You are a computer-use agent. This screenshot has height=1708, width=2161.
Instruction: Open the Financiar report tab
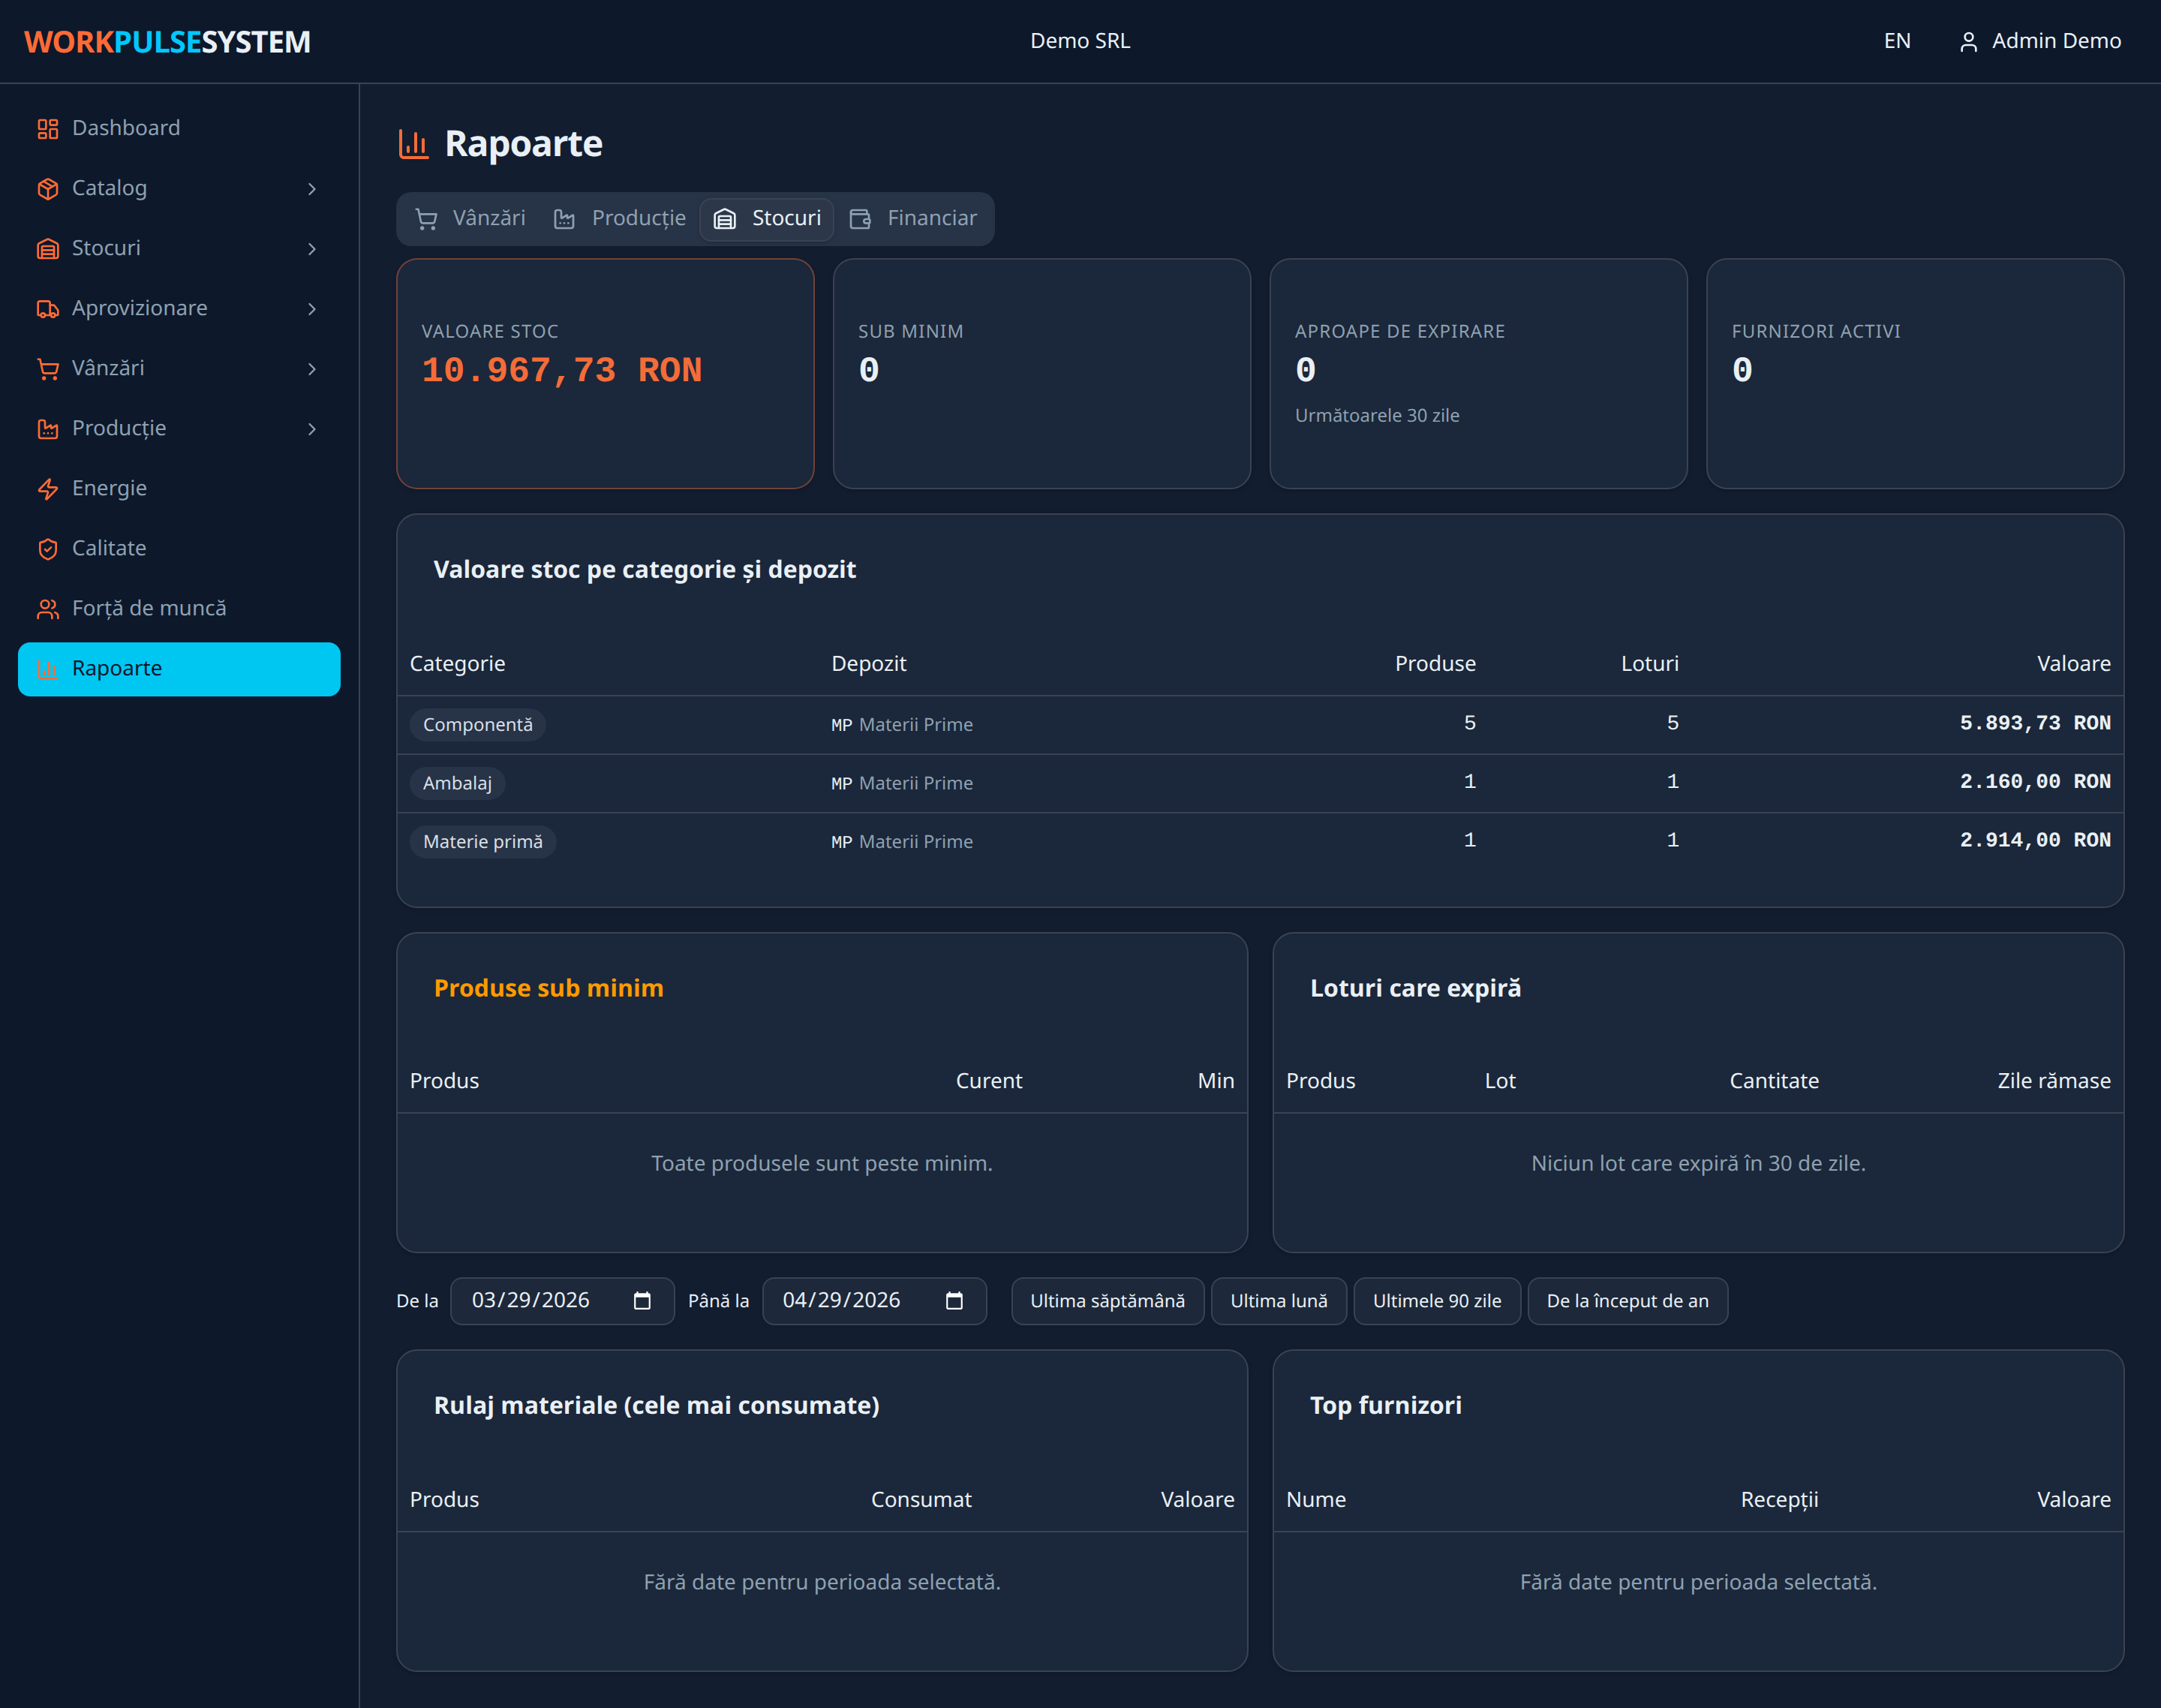click(x=913, y=219)
